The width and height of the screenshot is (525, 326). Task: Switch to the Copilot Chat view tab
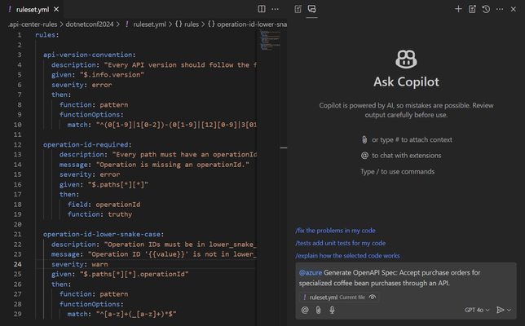[x=312, y=9]
